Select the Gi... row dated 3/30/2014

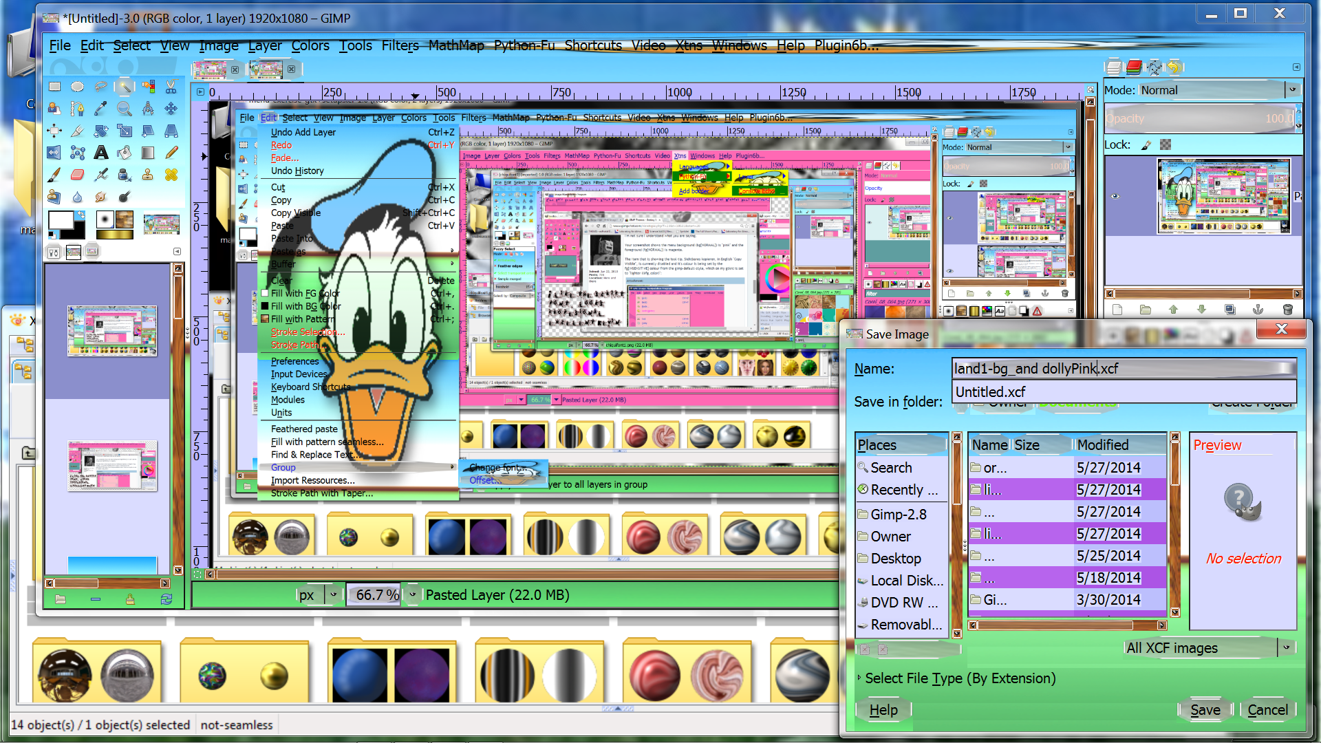tap(1067, 600)
